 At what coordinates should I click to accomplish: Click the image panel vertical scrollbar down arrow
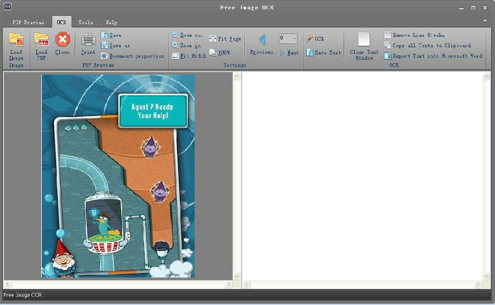237,276
